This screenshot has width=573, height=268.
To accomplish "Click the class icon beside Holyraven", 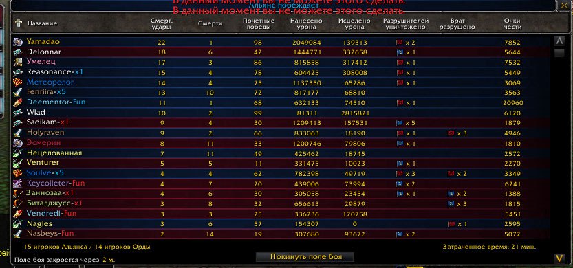I will 18,133.
